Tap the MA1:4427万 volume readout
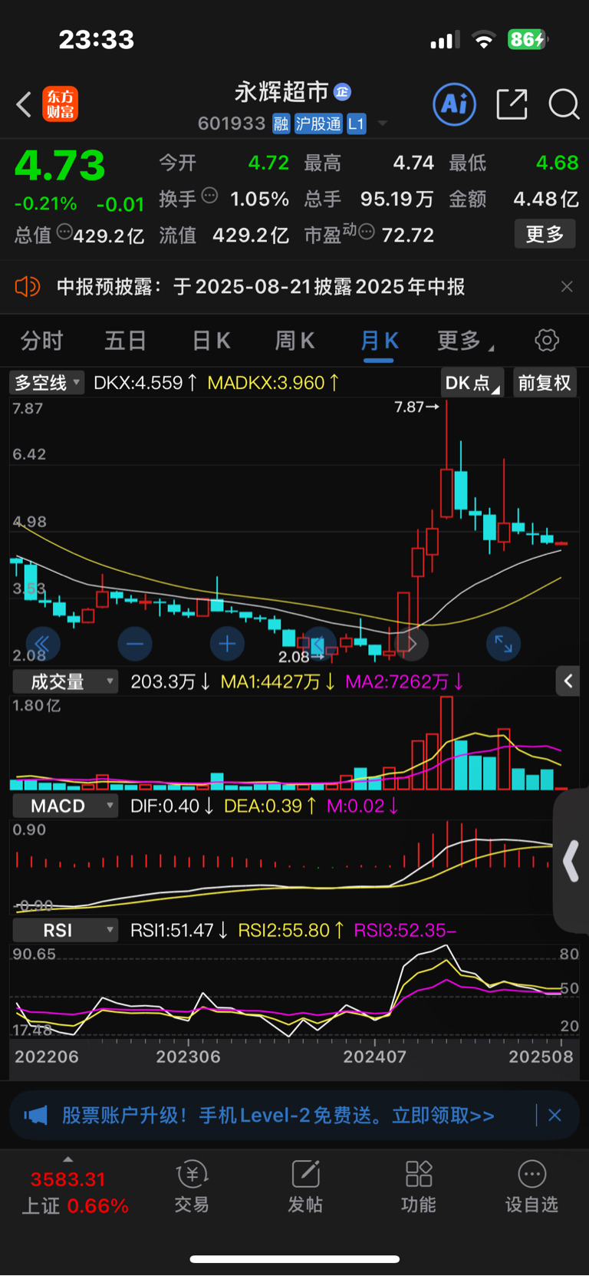This screenshot has width=589, height=1276. tap(278, 681)
